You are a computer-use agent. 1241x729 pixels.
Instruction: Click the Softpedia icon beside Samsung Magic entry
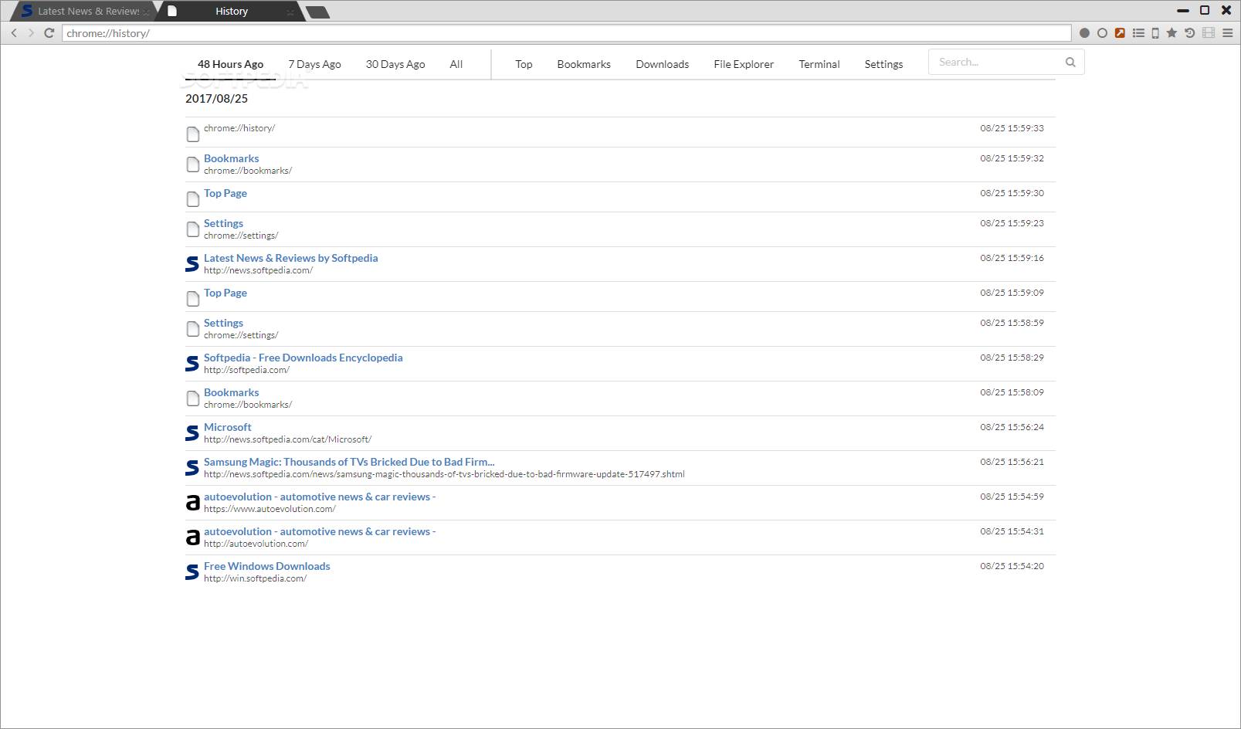(x=192, y=468)
